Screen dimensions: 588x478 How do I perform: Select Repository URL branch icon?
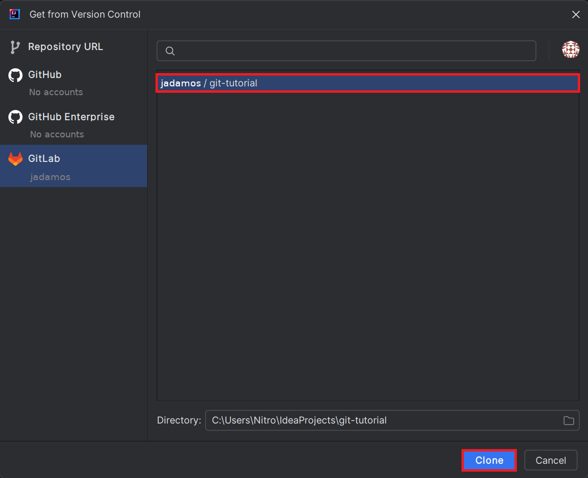click(x=15, y=47)
